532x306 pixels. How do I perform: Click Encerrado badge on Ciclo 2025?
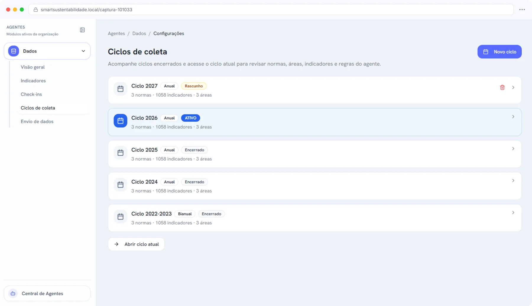click(x=194, y=150)
